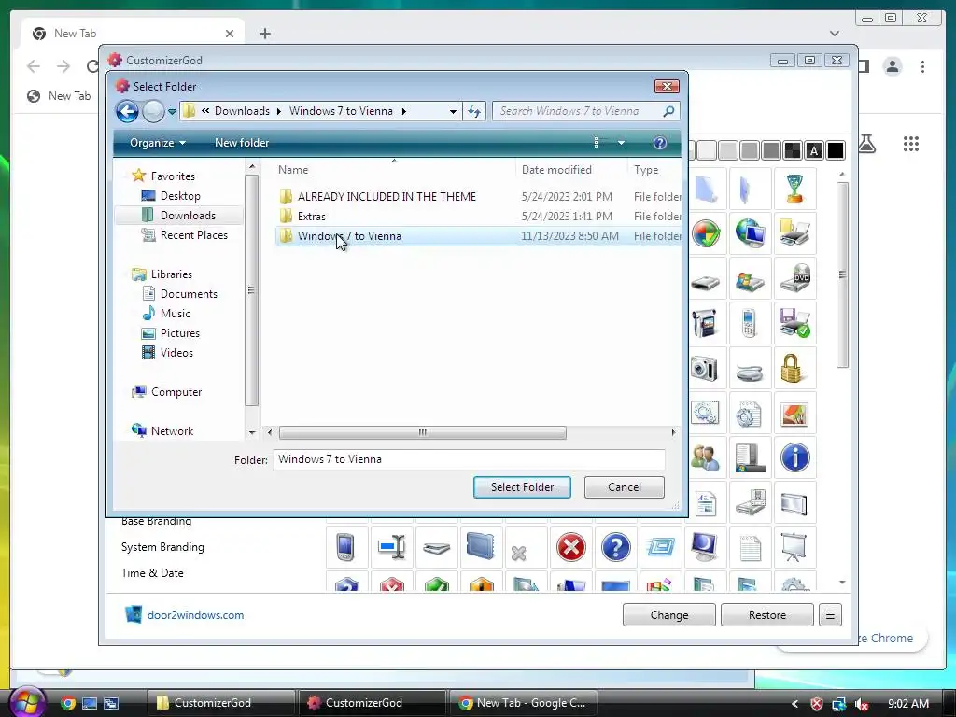Open the Select Folder dialog help button
The height and width of the screenshot is (717, 956).
pyautogui.click(x=660, y=143)
